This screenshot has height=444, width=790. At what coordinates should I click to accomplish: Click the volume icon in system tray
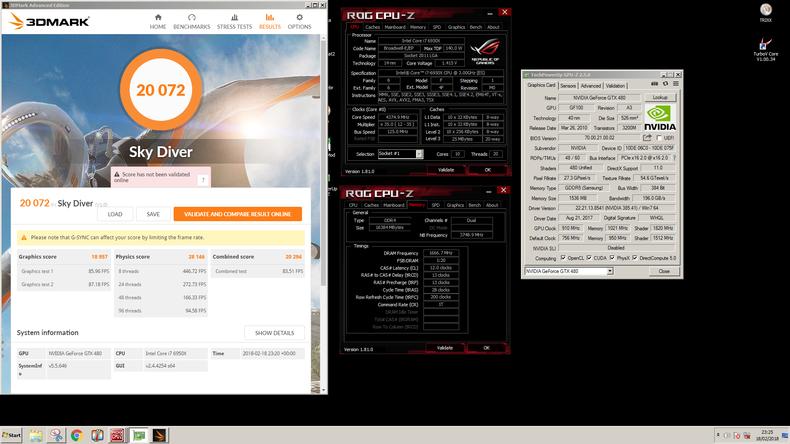(x=727, y=435)
